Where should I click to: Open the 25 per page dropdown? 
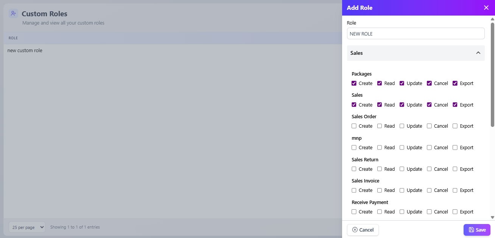coord(27,227)
